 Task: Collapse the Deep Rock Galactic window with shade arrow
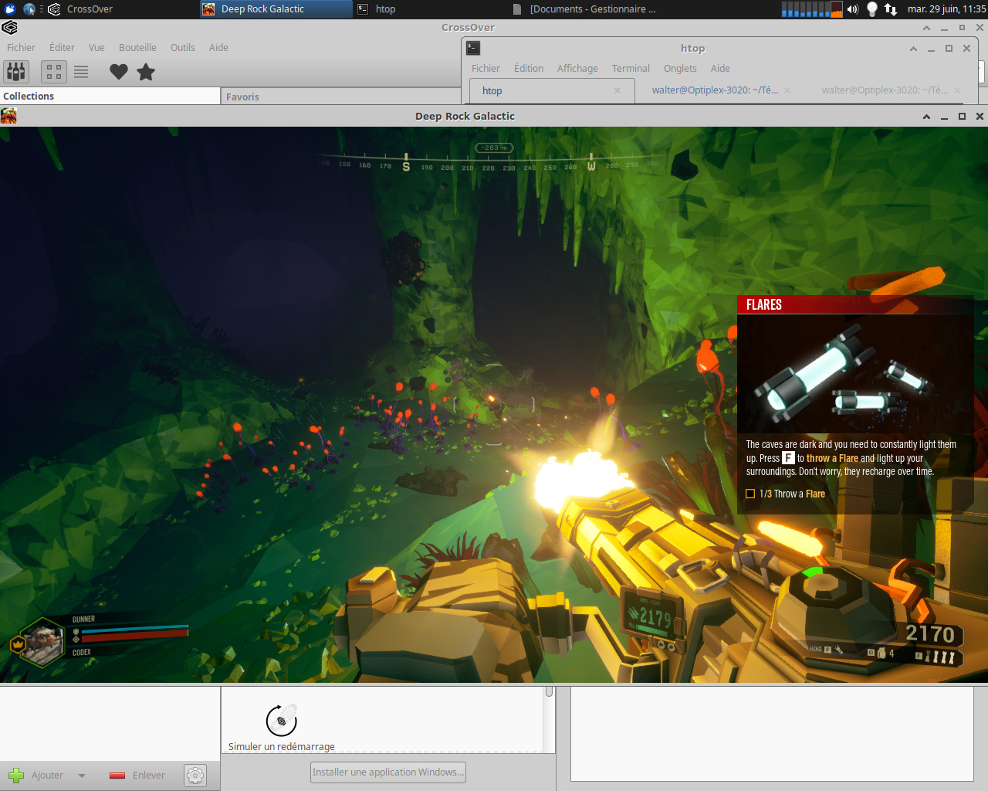pyautogui.click(x=925, y=116)
